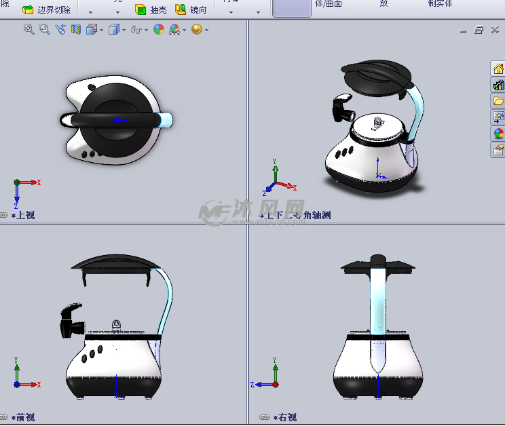Click the Hide/Show Items glasses icon
Image resolution: width=505 pixels, height=426 pixels.
(x=136, y=30)
